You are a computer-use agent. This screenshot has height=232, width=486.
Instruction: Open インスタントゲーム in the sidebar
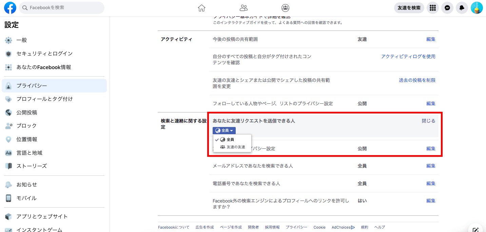pyautogui.click(x=39, y=230)
